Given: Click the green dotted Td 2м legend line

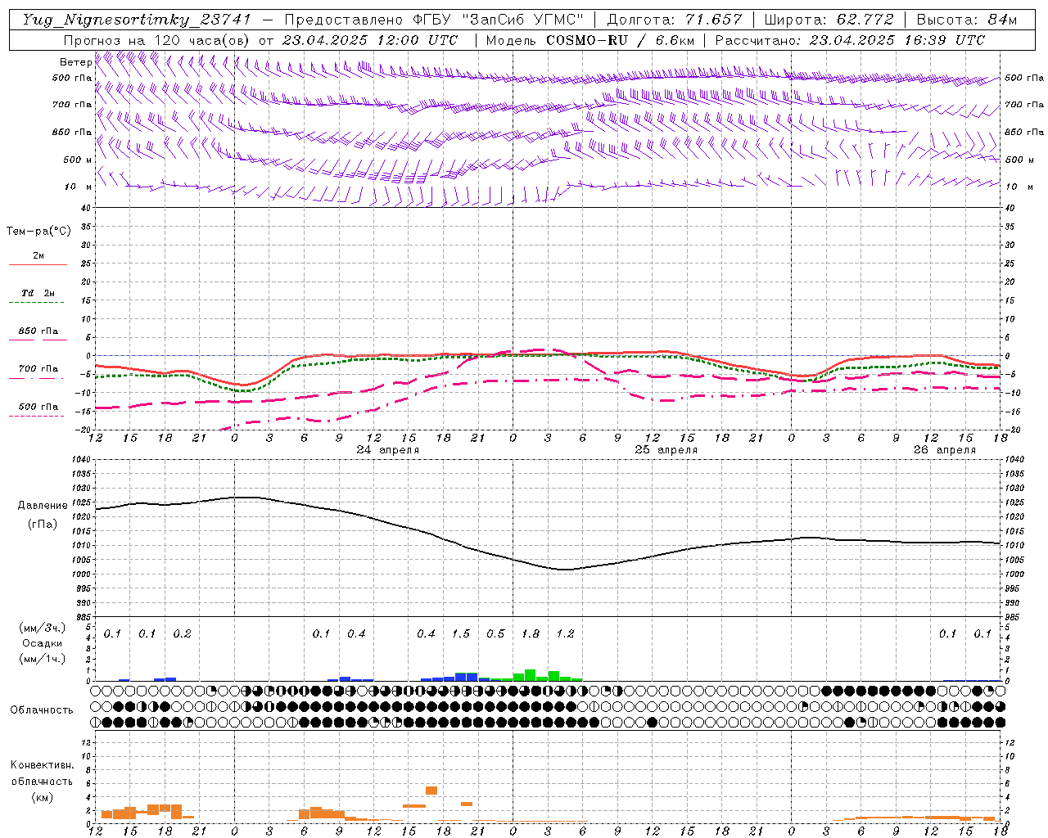Looking at the screenshot, I should click(38, 302).
